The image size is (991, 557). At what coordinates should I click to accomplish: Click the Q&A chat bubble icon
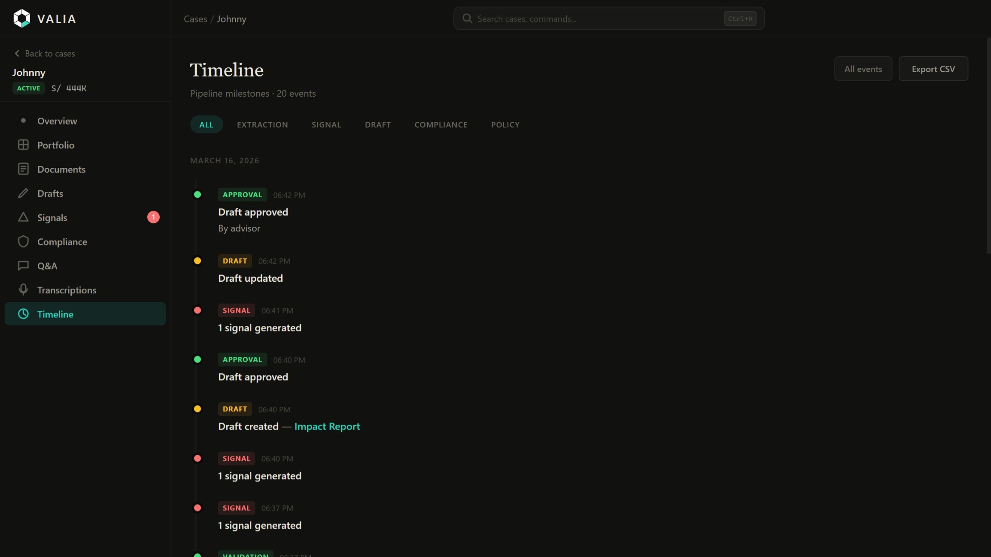point(23,265)
